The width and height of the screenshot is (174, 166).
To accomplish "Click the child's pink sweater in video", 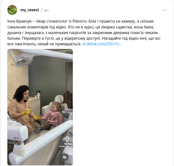I will click(x=52, y=118).
